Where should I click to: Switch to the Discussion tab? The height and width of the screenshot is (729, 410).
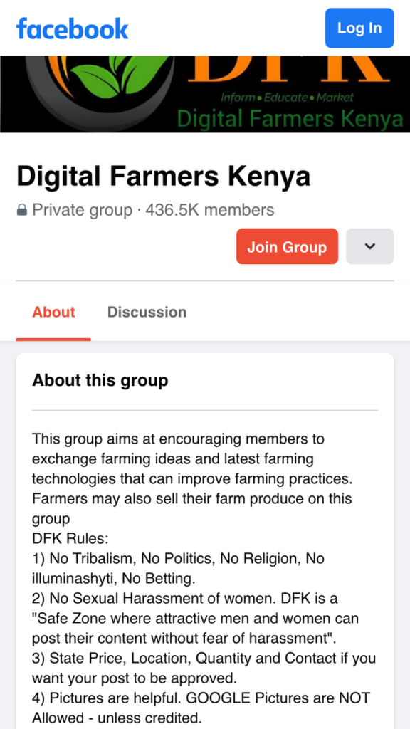pos(147,312)
